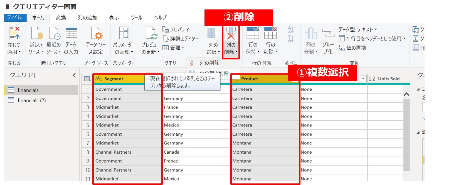This screenshot has height=185, width=456.
Task: Click the Manage Parameters icon
Action: [x=124, y=33]
